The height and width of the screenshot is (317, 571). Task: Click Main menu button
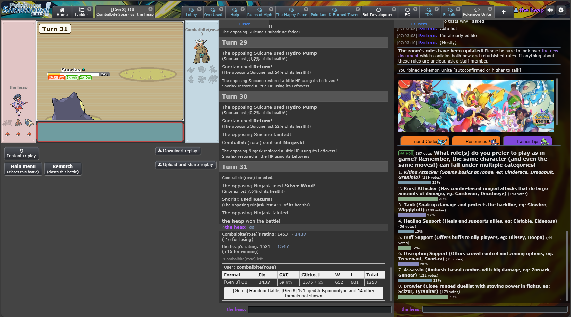tap(23, 169)
